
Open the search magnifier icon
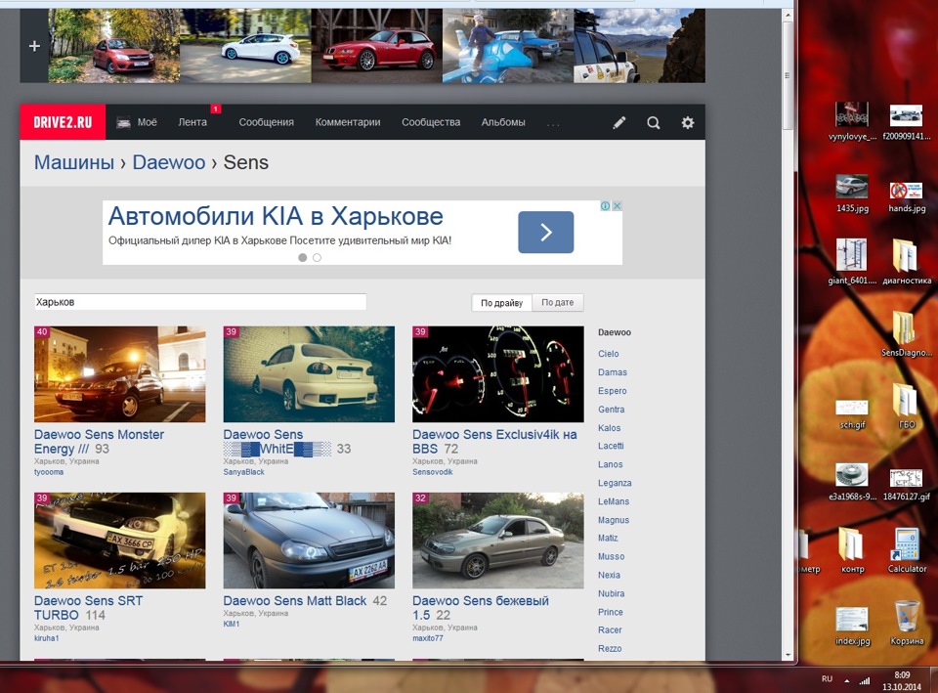click(x=654, y=123)
